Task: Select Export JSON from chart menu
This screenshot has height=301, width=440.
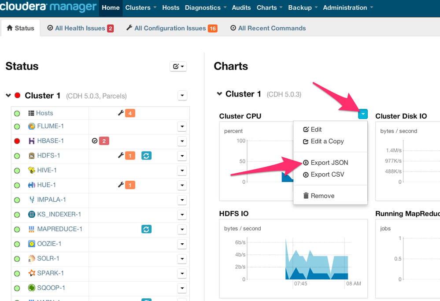Action: (x=329, y=163)
